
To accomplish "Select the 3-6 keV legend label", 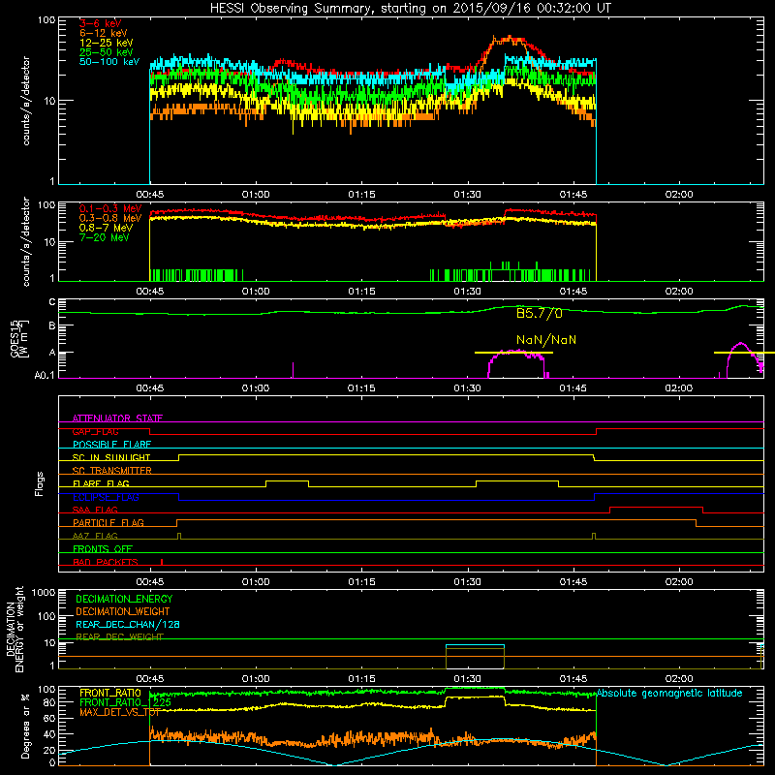I will click(x=101, y=23).
